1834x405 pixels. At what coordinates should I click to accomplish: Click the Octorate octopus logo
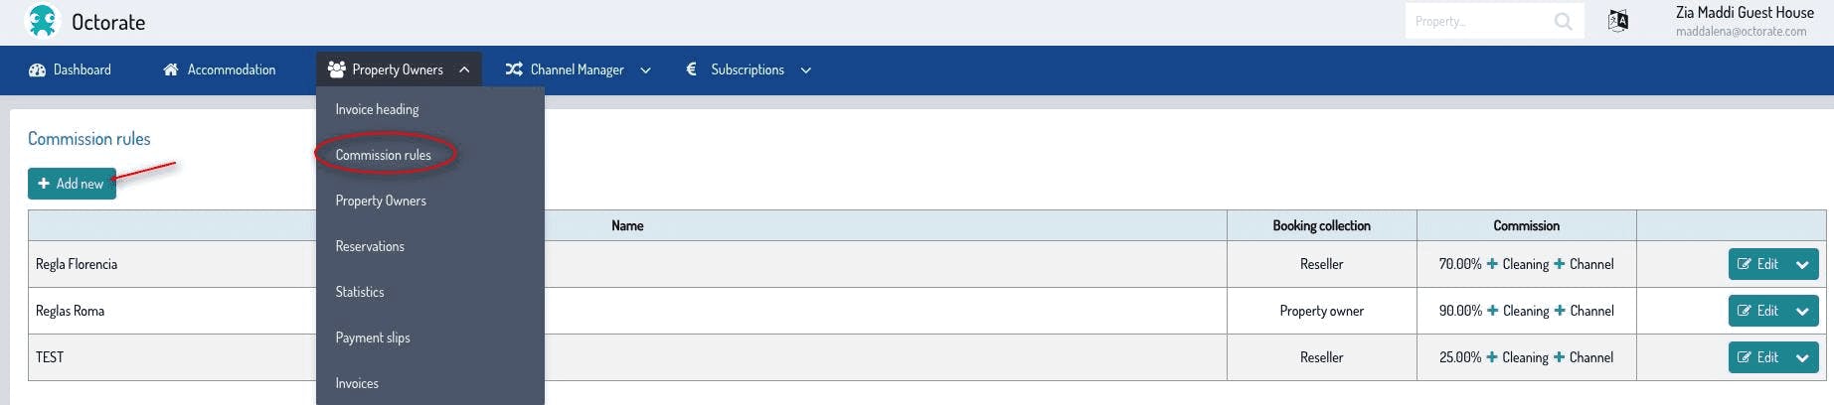tap(42, 21)
